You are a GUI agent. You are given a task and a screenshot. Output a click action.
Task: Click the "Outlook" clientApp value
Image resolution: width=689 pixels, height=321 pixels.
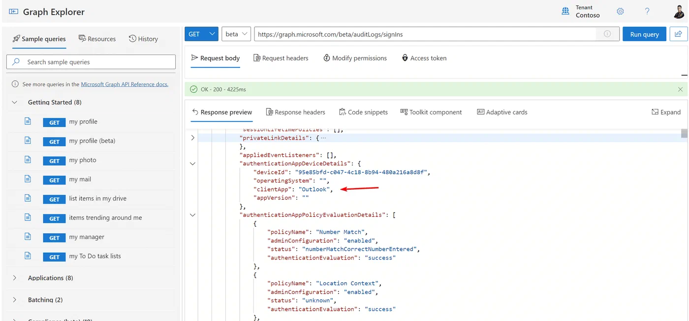click(313, 189)
